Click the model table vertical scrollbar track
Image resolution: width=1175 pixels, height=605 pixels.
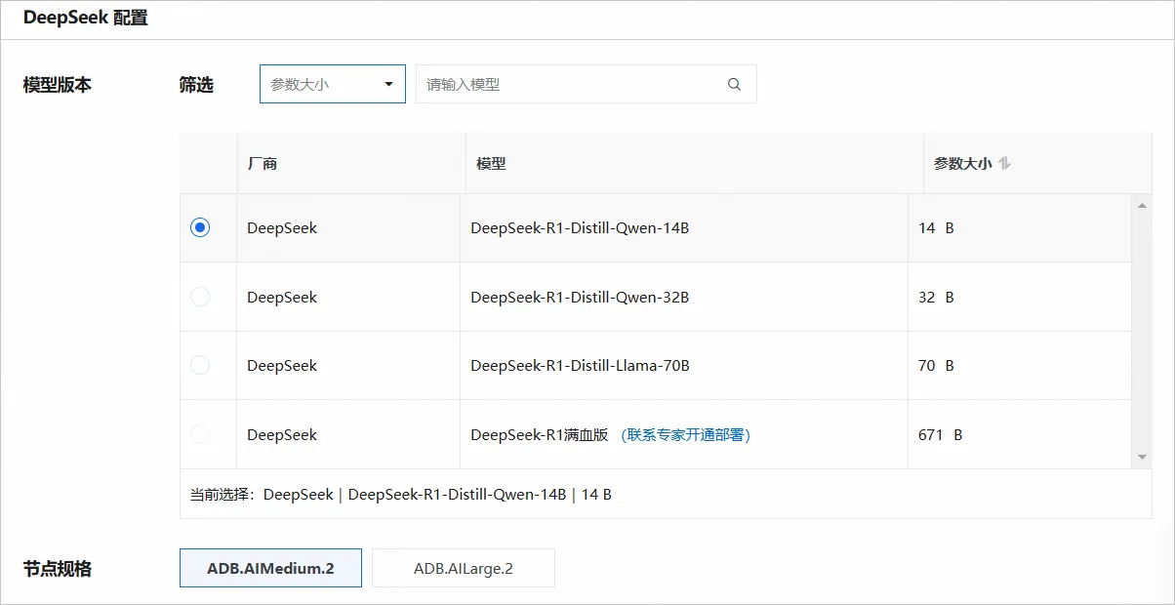point(1142,332)
